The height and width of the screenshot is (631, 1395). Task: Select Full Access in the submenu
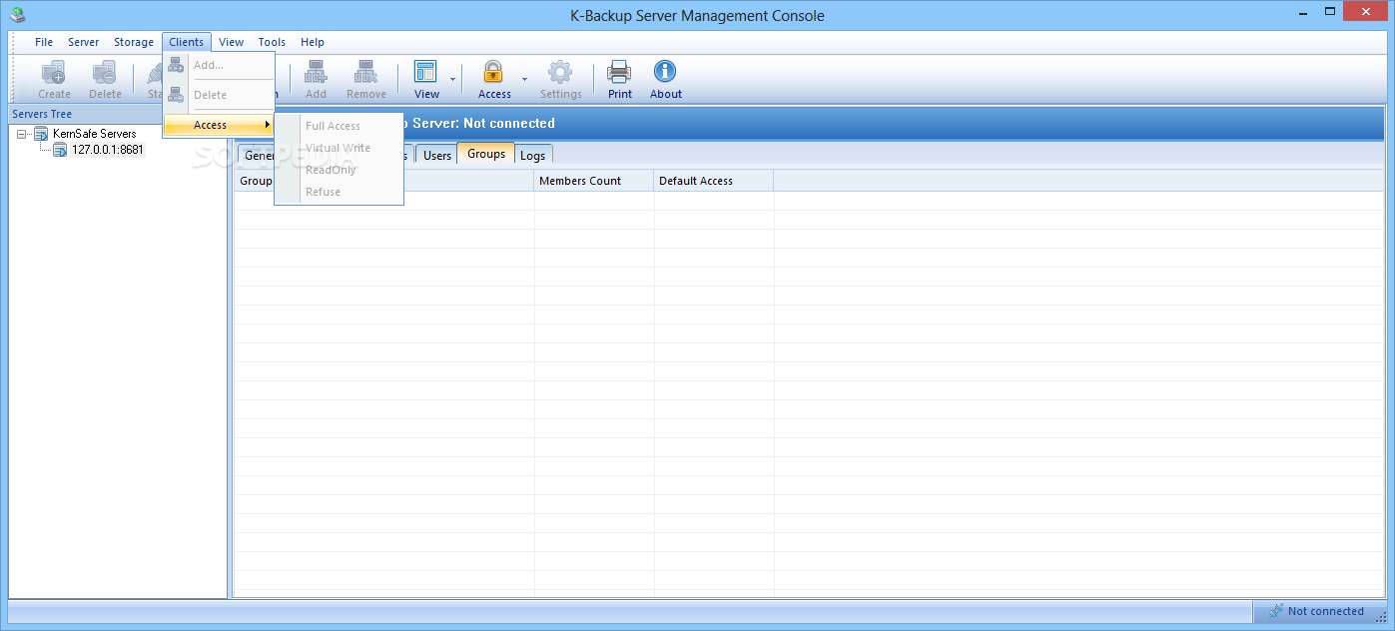pyautogui.click(x=340, y=126)
